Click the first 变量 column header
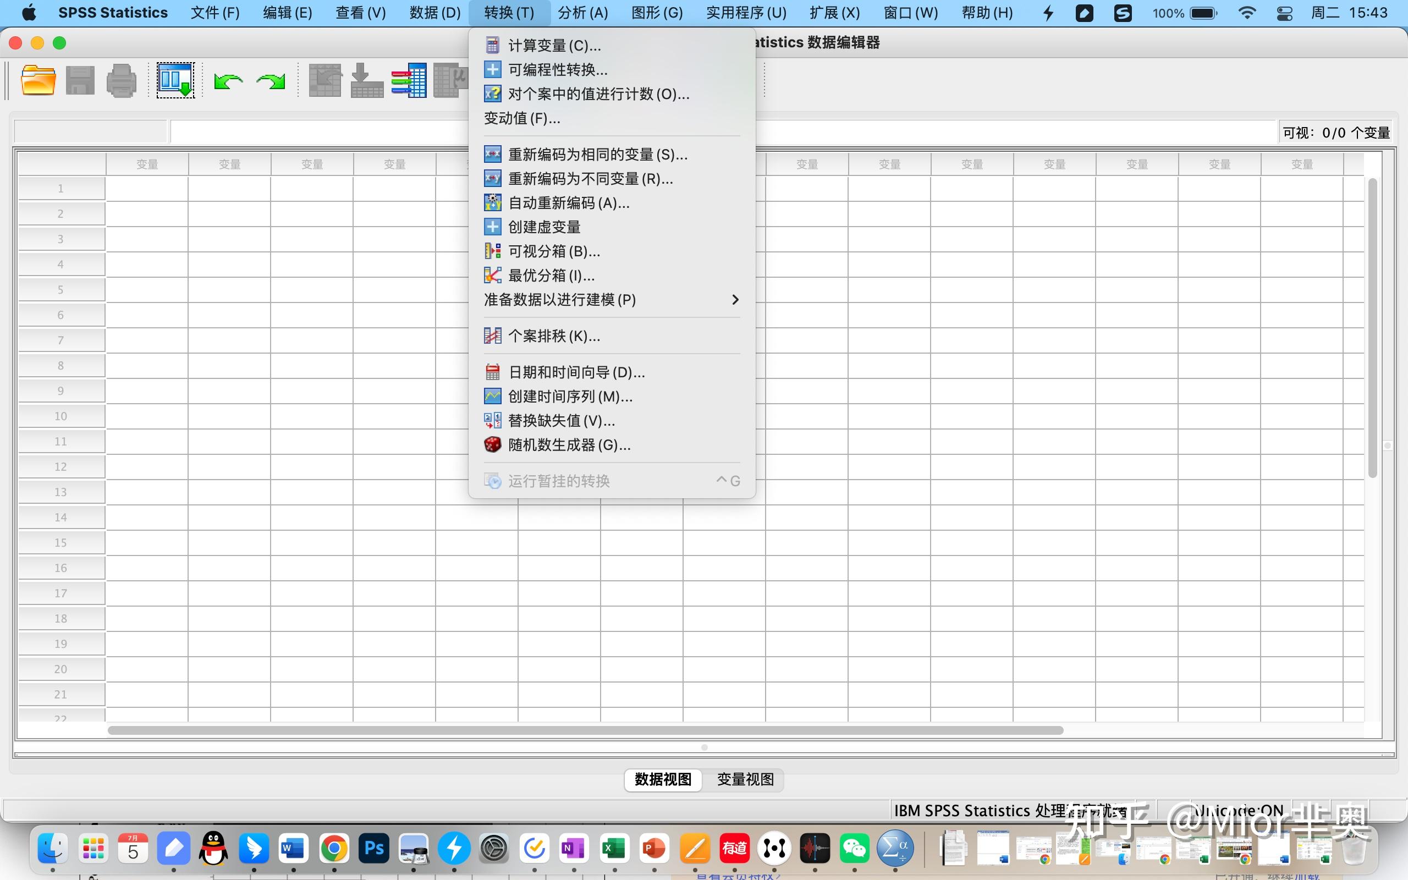The width and height of the screenshot is (1408, 880). pyautogui.click(x=147, y=164)
